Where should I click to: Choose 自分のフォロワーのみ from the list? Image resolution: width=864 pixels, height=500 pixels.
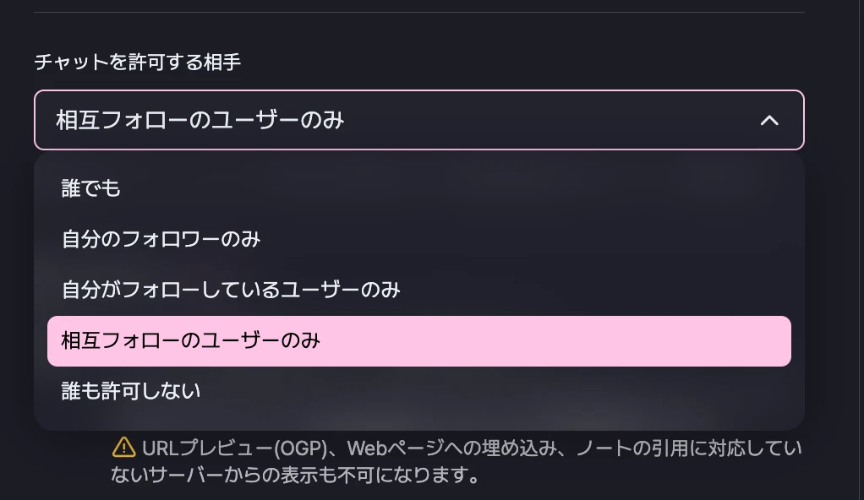tap(161, 239)
